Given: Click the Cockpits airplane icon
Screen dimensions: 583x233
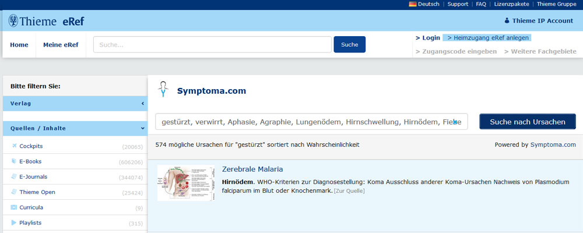Looking at the screenshot, I should tap(14, 146).
